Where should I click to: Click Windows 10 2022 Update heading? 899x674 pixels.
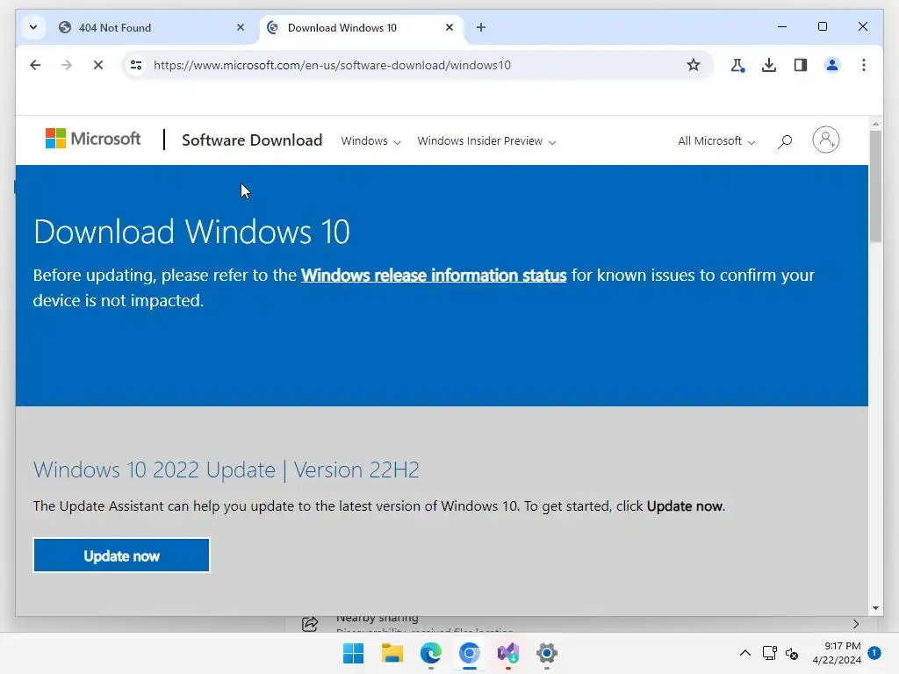click(x=226, y=470)
